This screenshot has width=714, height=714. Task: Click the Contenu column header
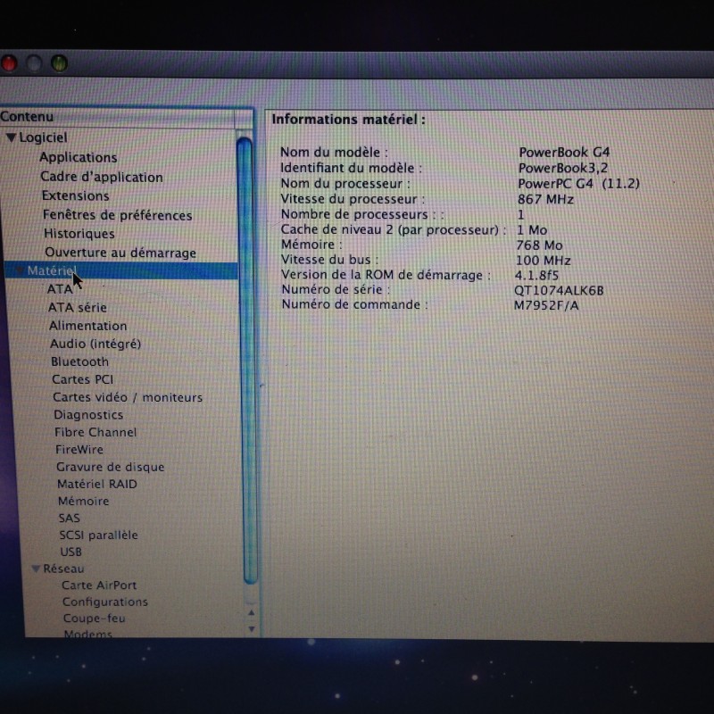tap(118, 117)
